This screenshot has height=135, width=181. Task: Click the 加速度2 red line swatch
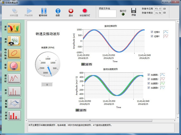click(x=163, y=79)
